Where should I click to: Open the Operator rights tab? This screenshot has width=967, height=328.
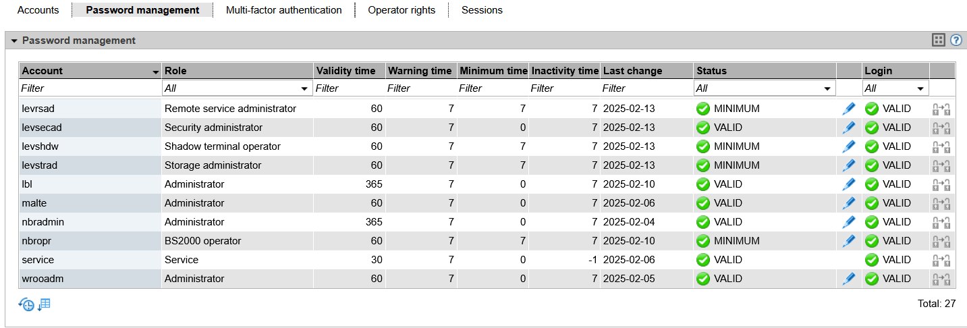402,10
